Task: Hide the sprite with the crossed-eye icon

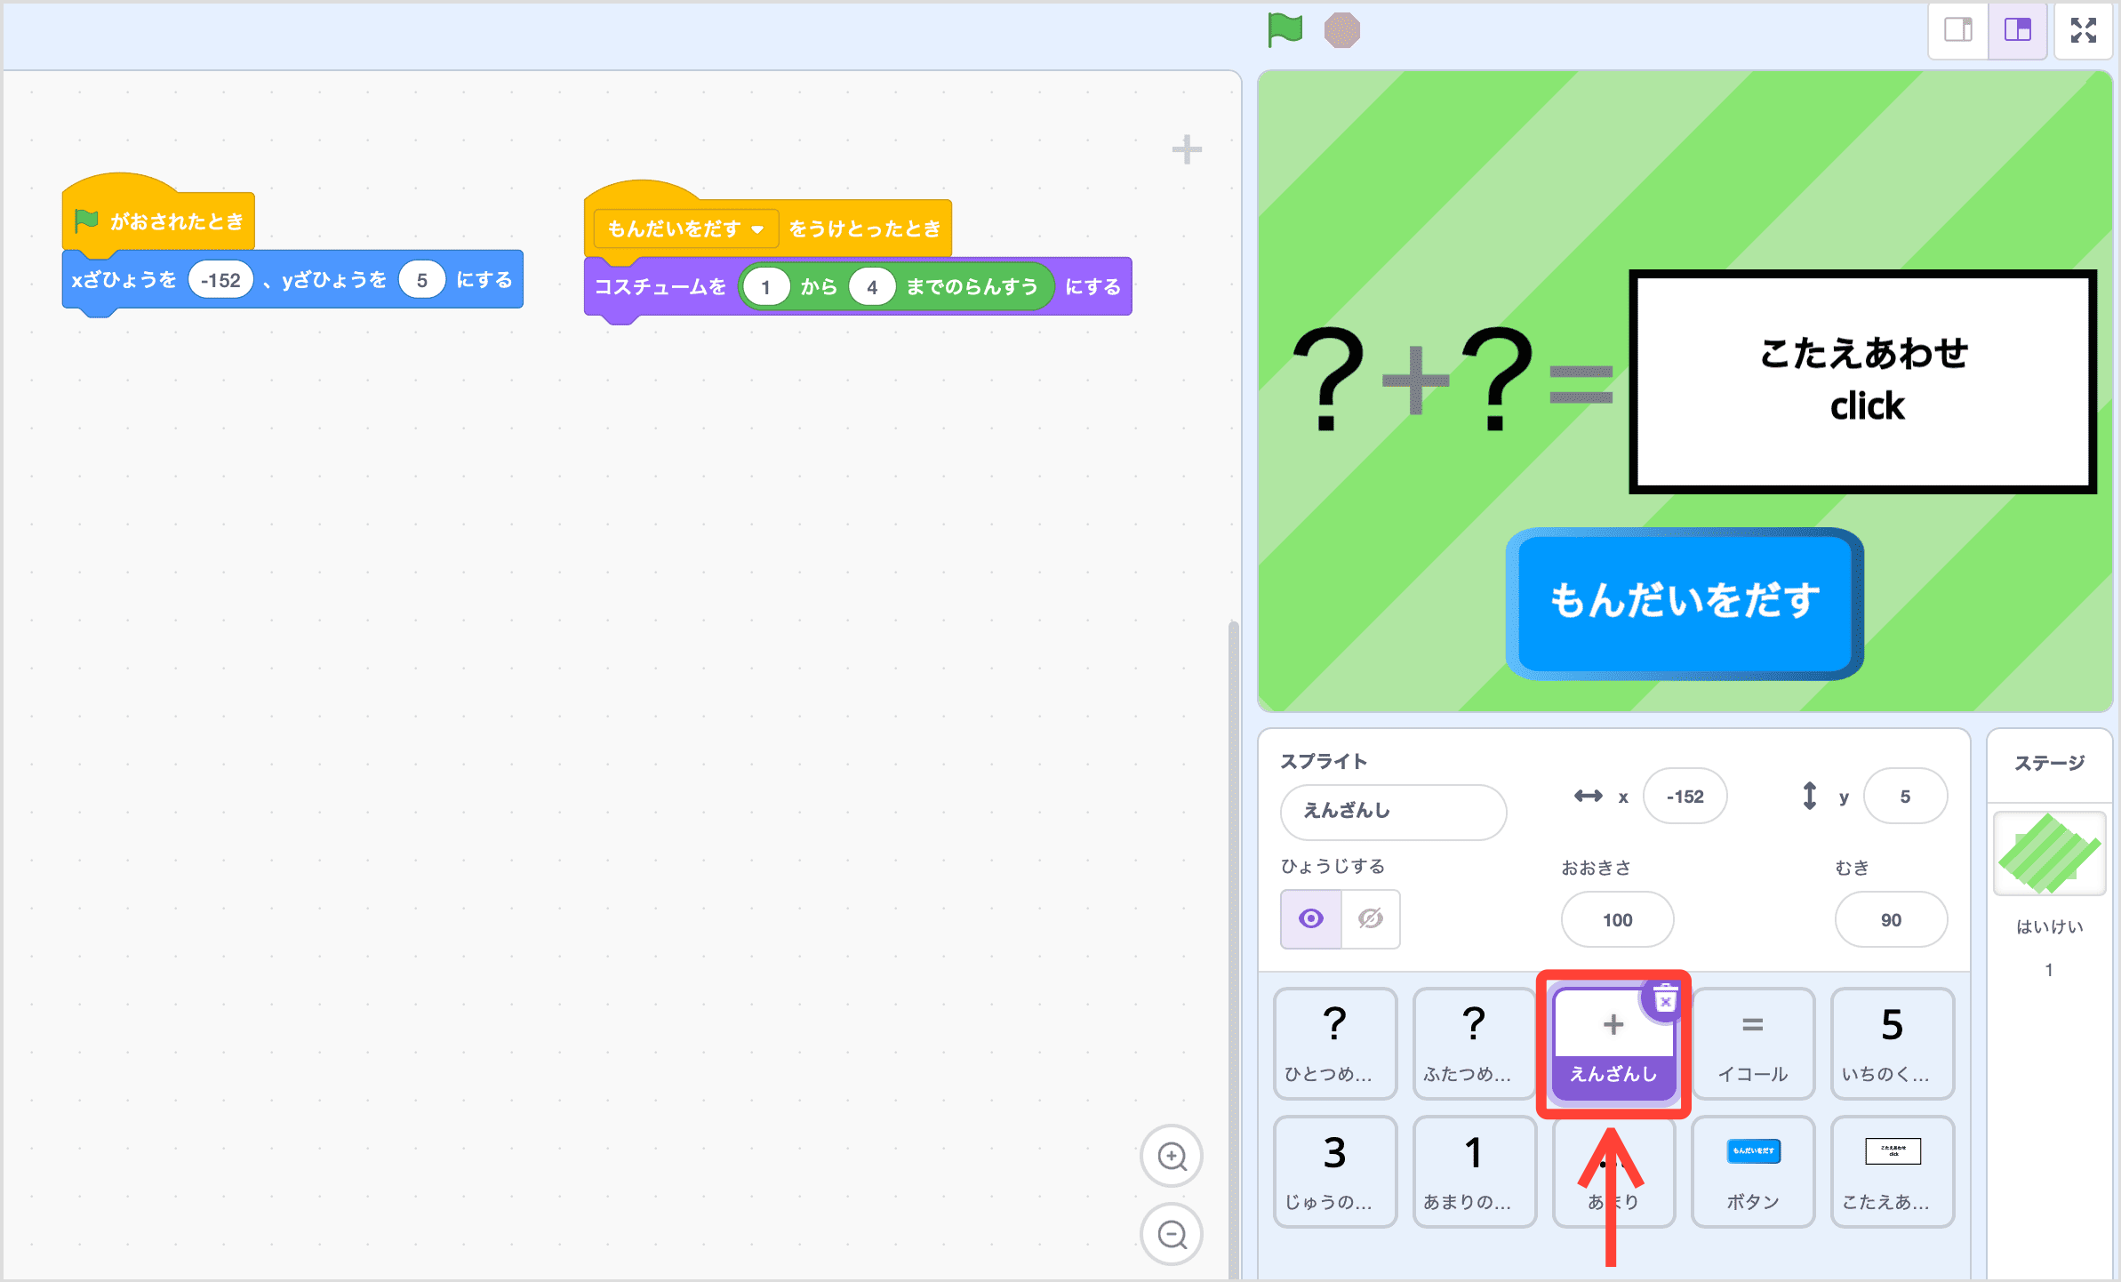Action: pos(1369,919)
